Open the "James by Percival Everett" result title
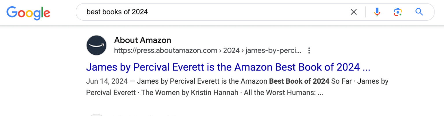Image resolution: width=444 pixels, height=116 pixels. [228, 67]
